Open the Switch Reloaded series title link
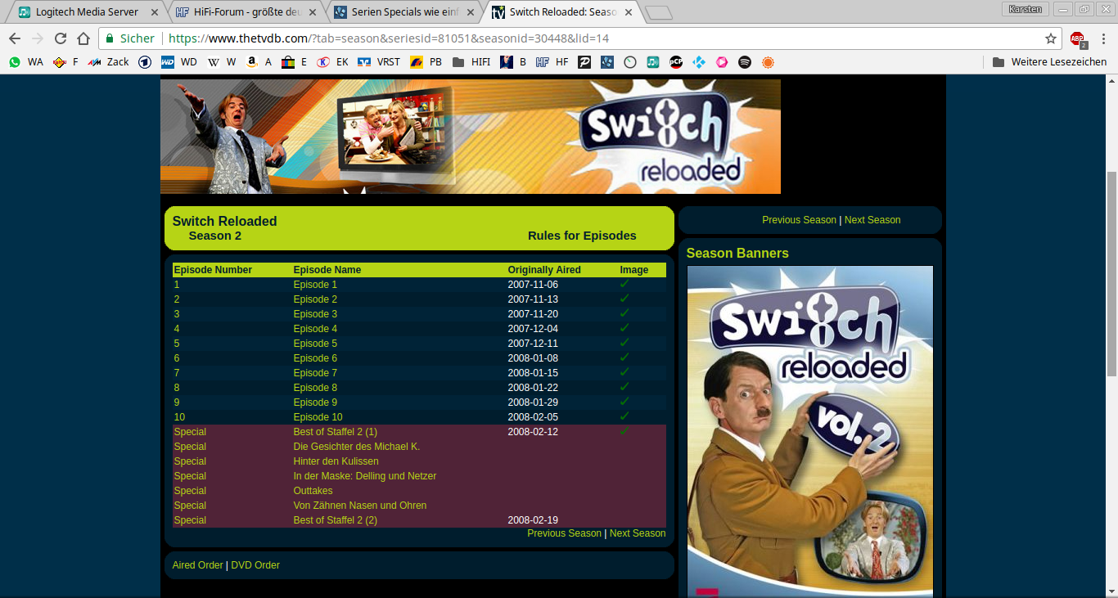This screenshot has height=598, width=1118. [x=224, y=221]
